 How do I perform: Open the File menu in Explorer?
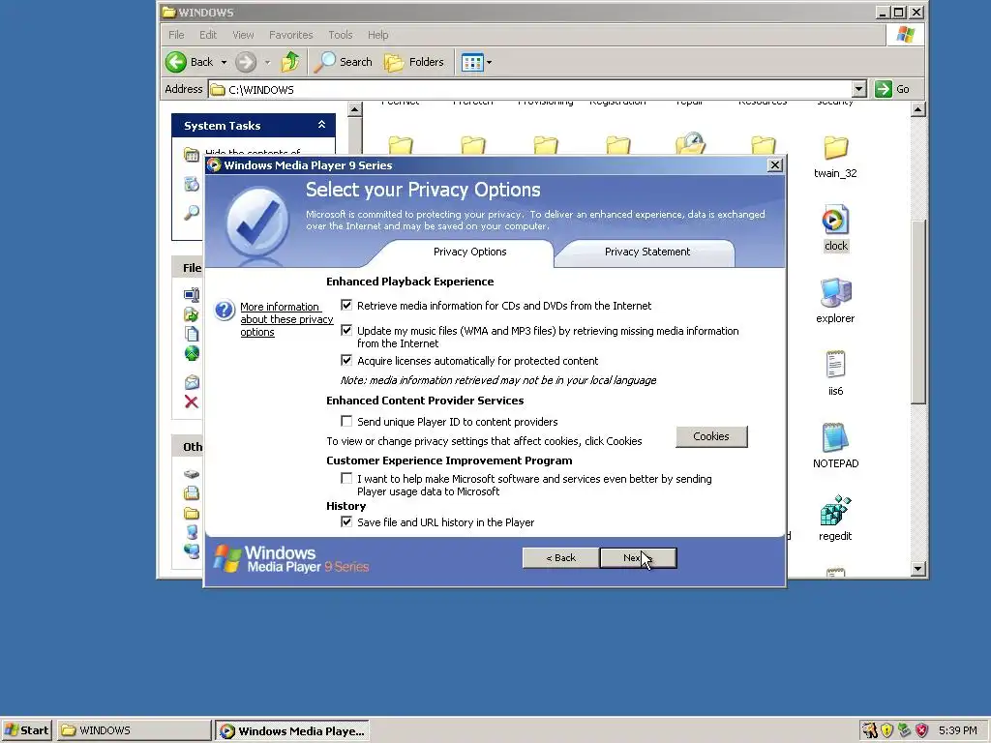[x=176, y=35]
